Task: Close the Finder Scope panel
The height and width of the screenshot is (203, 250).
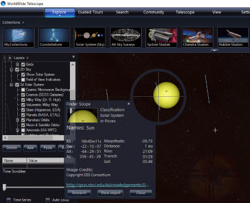Action: [129, 104]
